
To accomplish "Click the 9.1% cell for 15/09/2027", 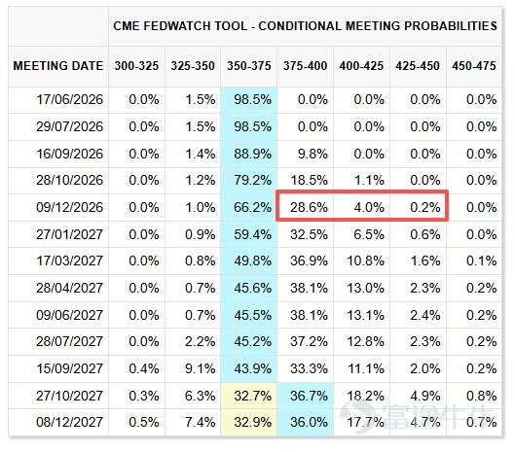I will point(193,368).
